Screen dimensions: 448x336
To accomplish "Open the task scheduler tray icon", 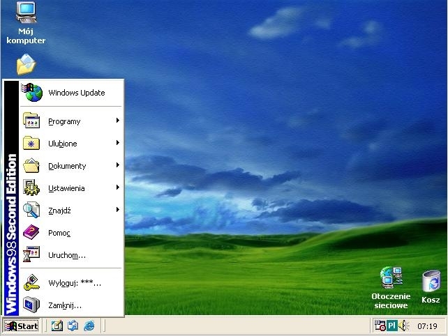I will pos(380,326).
